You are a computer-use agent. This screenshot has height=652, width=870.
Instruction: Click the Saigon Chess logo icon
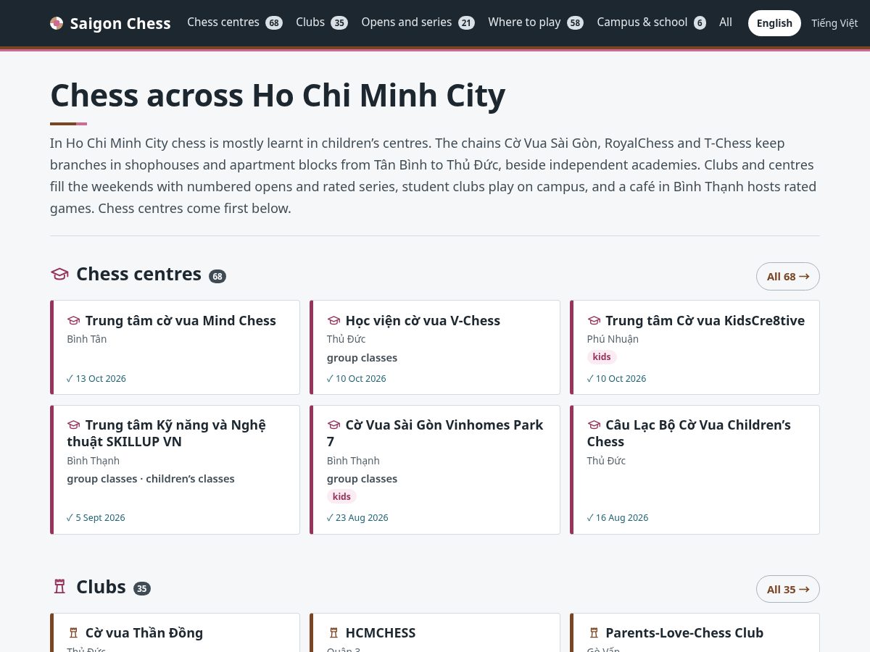click(x=57, y=23)
